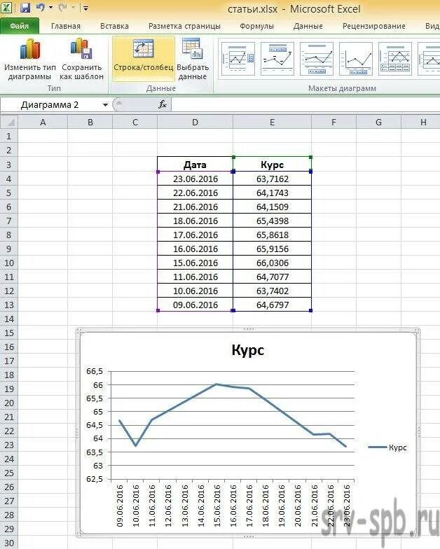Expand the Name Box dropdown arrow
Screen dimensions: 440x549
tap(105, 105)
